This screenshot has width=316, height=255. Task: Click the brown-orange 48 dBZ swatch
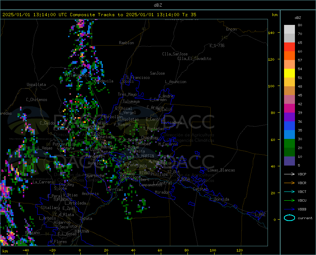[x=289, y=90]
